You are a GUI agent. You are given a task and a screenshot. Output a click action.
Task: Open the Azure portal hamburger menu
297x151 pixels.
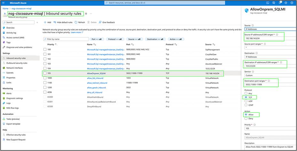pyautogui.click(x=3, y=3)
